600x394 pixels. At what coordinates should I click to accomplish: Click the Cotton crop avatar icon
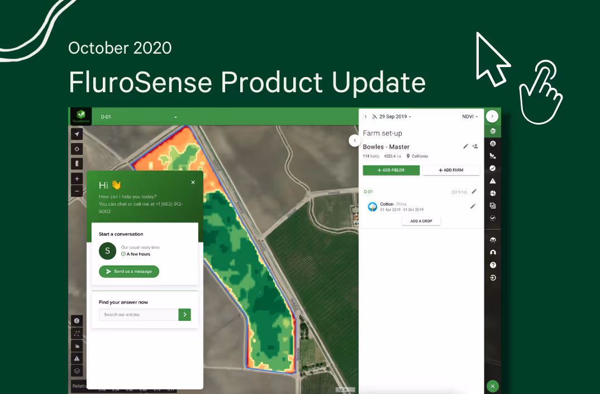tap(372, 207)
